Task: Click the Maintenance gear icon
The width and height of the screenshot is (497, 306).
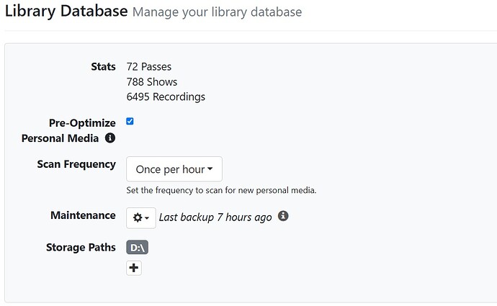Action: point(138,217)
